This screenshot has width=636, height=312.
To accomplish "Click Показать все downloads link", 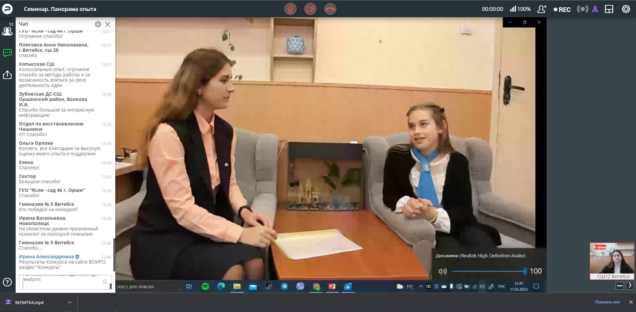I will [607, 302].
